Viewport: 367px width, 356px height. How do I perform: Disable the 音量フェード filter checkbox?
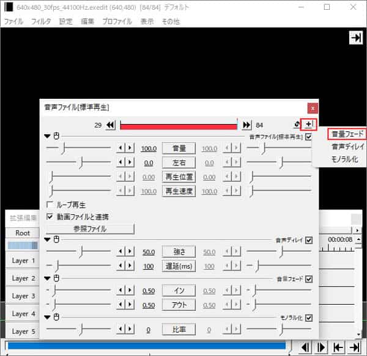pos(309,279)
